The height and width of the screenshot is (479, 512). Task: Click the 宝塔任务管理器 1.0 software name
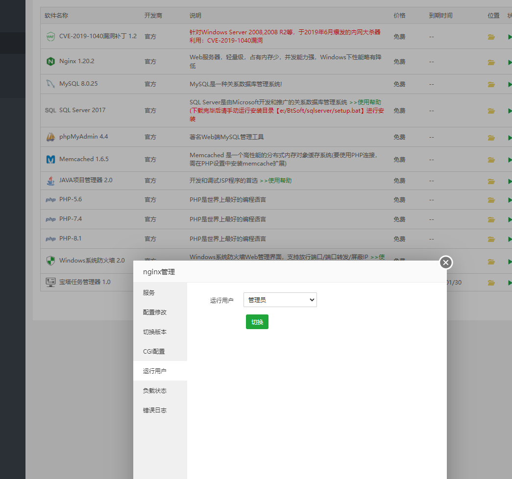point(85,282)
